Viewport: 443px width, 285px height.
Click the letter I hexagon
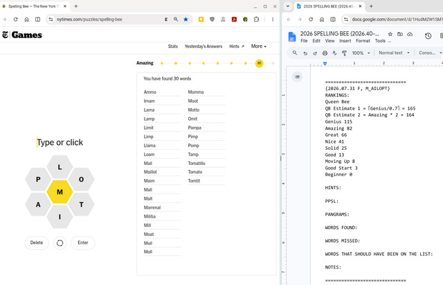point(60,217)
